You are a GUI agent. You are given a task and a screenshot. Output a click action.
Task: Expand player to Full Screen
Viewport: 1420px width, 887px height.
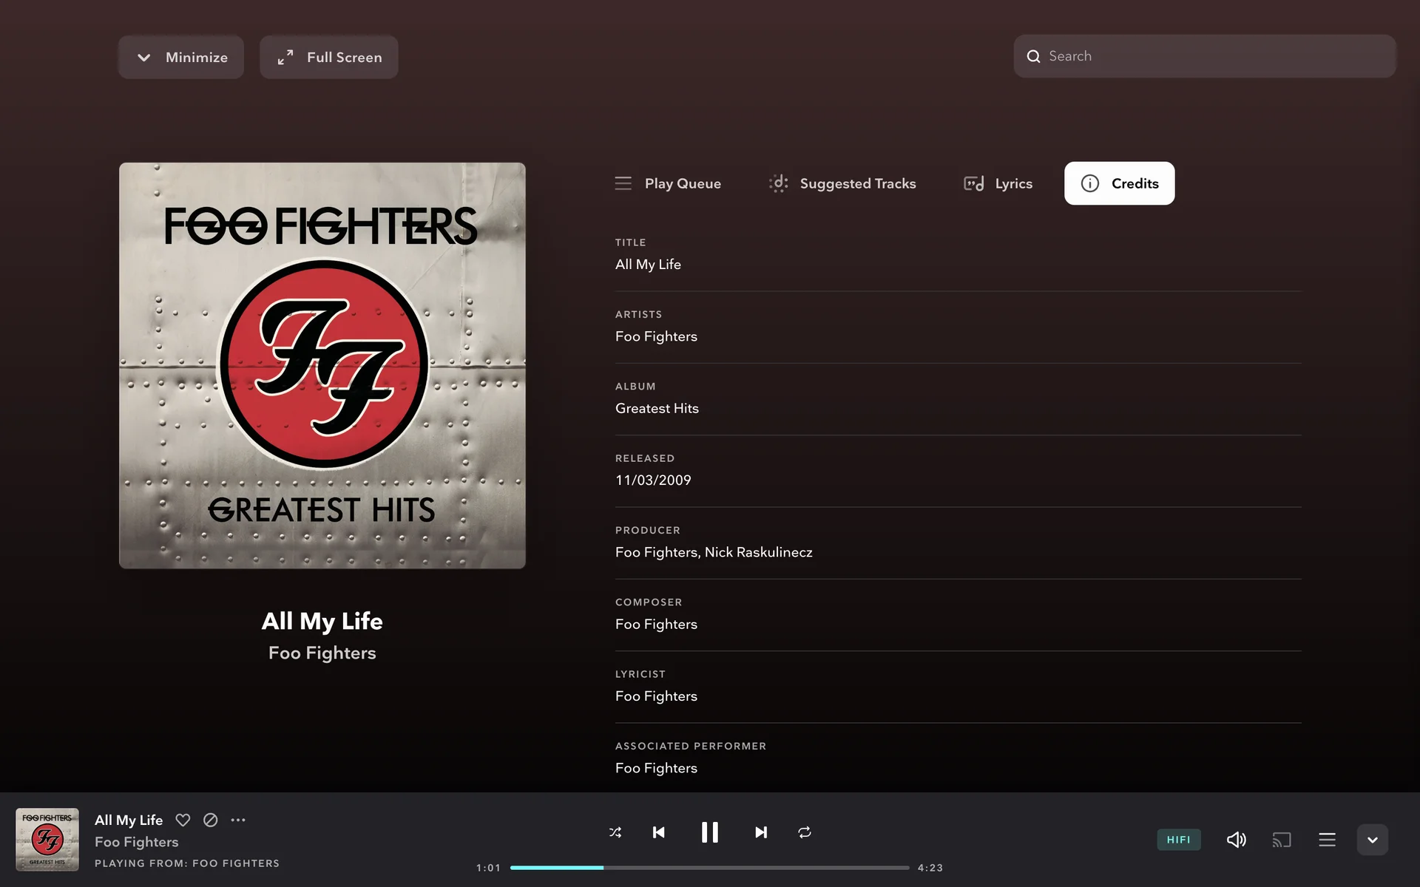[x=329, y=57]
